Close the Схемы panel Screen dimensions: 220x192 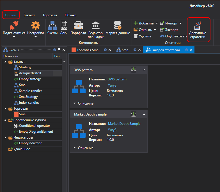pyautogui.click(x=64, y=50)
